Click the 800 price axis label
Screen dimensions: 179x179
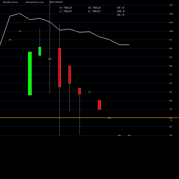170,101
